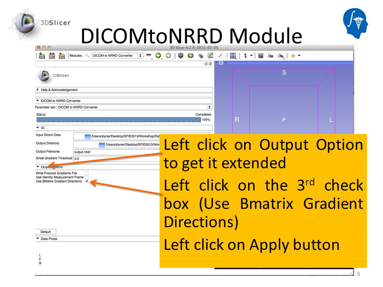383x287 pixels.
Task: Click the panel undock icon above the 3DSlicer logo
Action: pyautogui.click(x=206, y=64)
